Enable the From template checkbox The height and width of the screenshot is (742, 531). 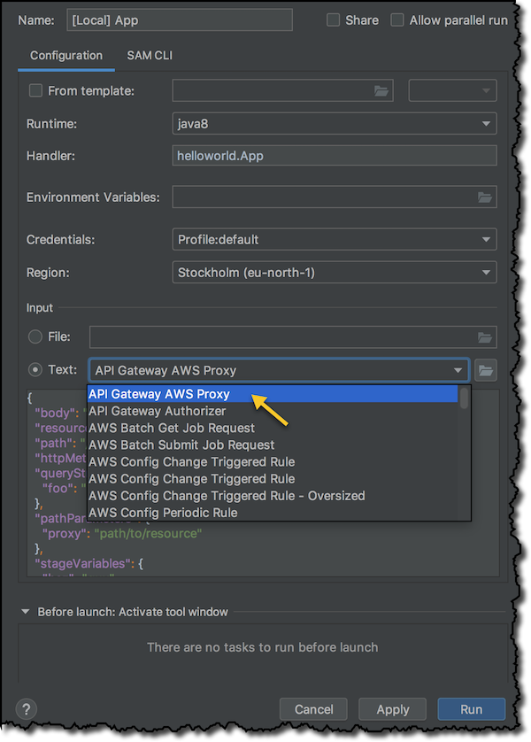pos(35,90)
